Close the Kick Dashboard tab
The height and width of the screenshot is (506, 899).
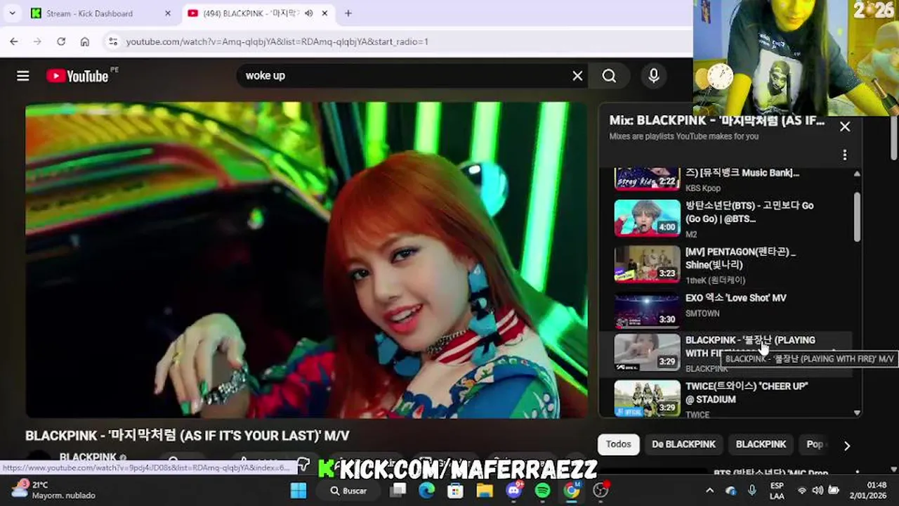(x=167, y=13)
